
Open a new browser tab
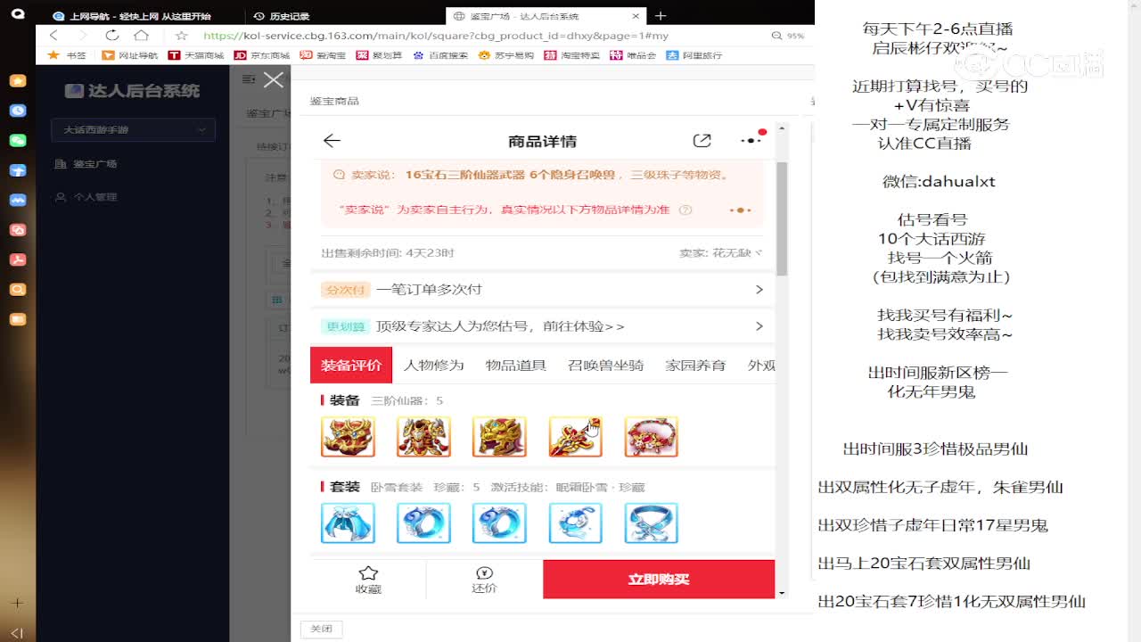coord(661,16)
